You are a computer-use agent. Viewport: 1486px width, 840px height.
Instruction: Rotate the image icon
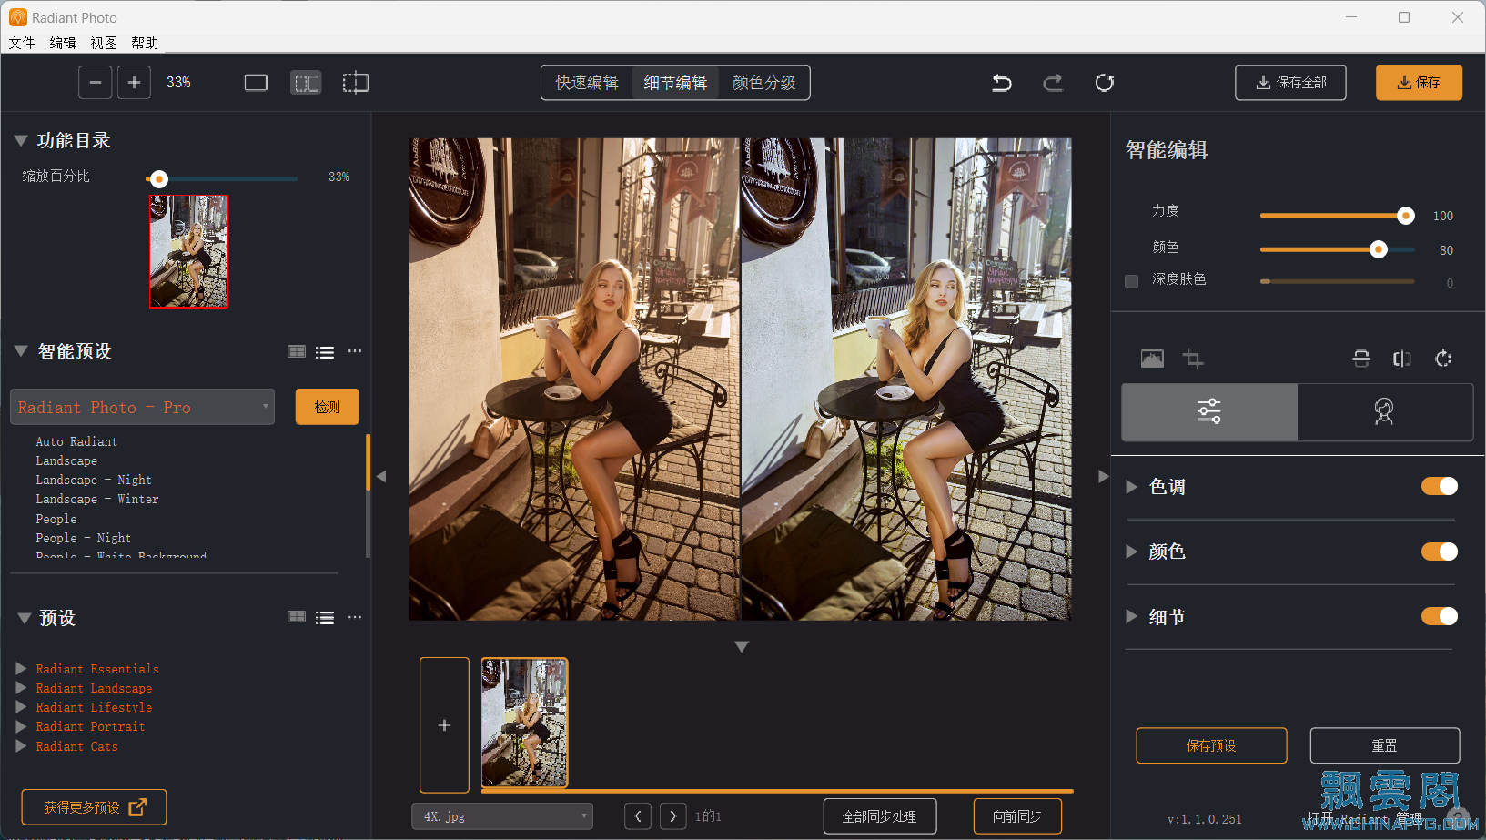tap(1443, 359)
